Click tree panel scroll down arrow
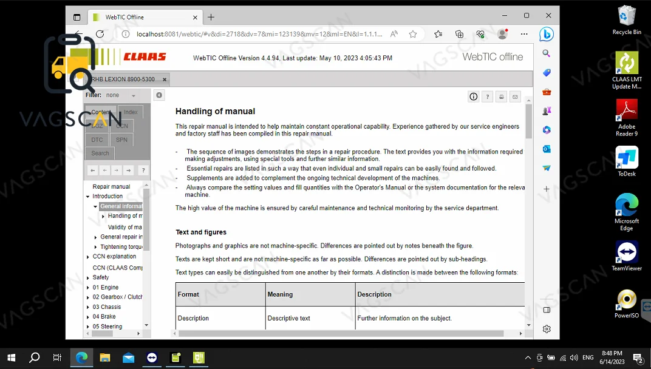The height and width of the screenshot is (369, 651). pos(146,325)
